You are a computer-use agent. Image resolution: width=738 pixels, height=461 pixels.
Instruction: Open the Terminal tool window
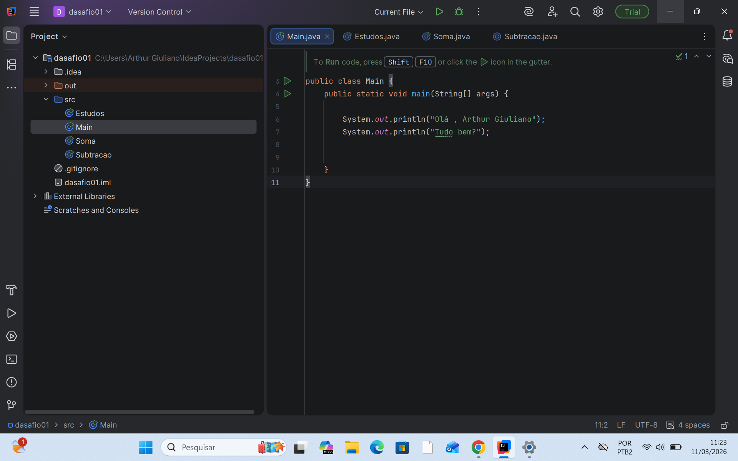point(12,359)
